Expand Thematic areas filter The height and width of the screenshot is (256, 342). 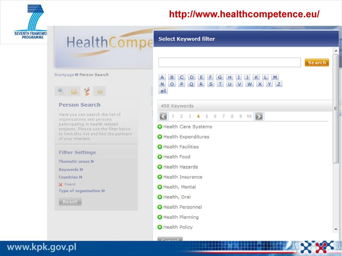[x=76, y=161]
